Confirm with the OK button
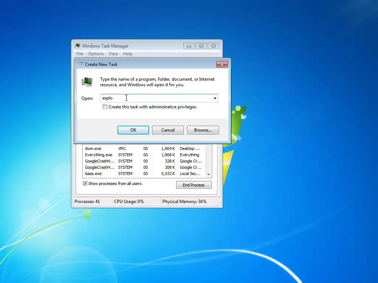378x283 pixels. [133, 130]
